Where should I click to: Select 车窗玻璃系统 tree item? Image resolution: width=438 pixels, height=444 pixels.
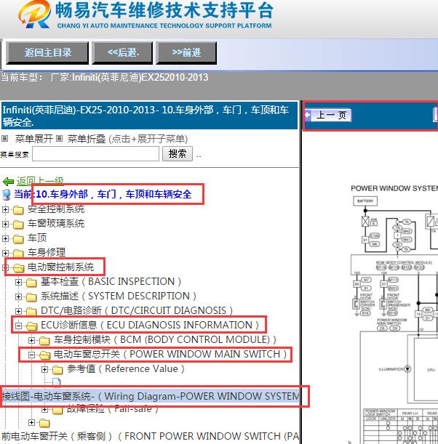coord(56,224)
